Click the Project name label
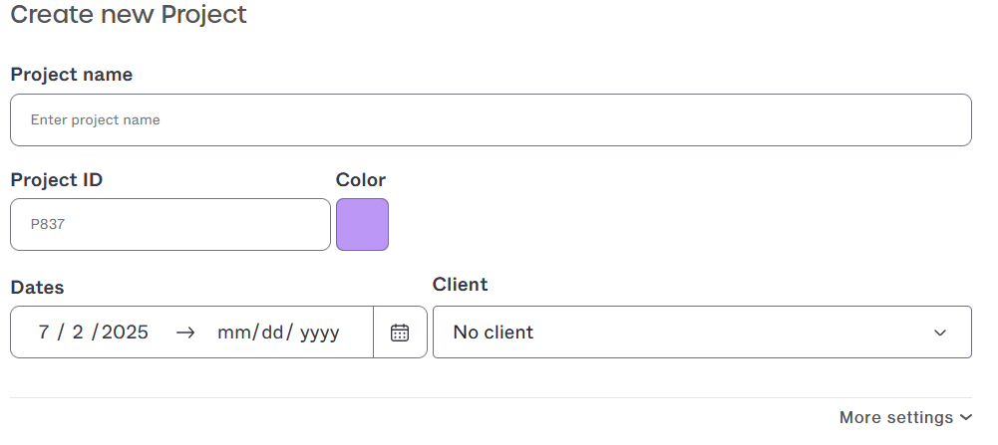 (71, 75)
